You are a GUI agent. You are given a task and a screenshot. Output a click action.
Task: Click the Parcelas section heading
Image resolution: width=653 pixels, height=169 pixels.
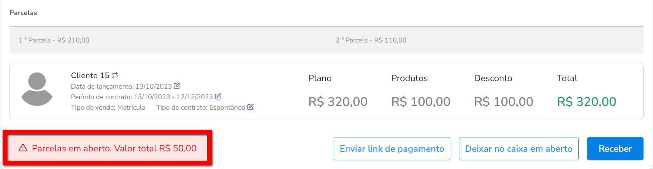pos(23,13)
